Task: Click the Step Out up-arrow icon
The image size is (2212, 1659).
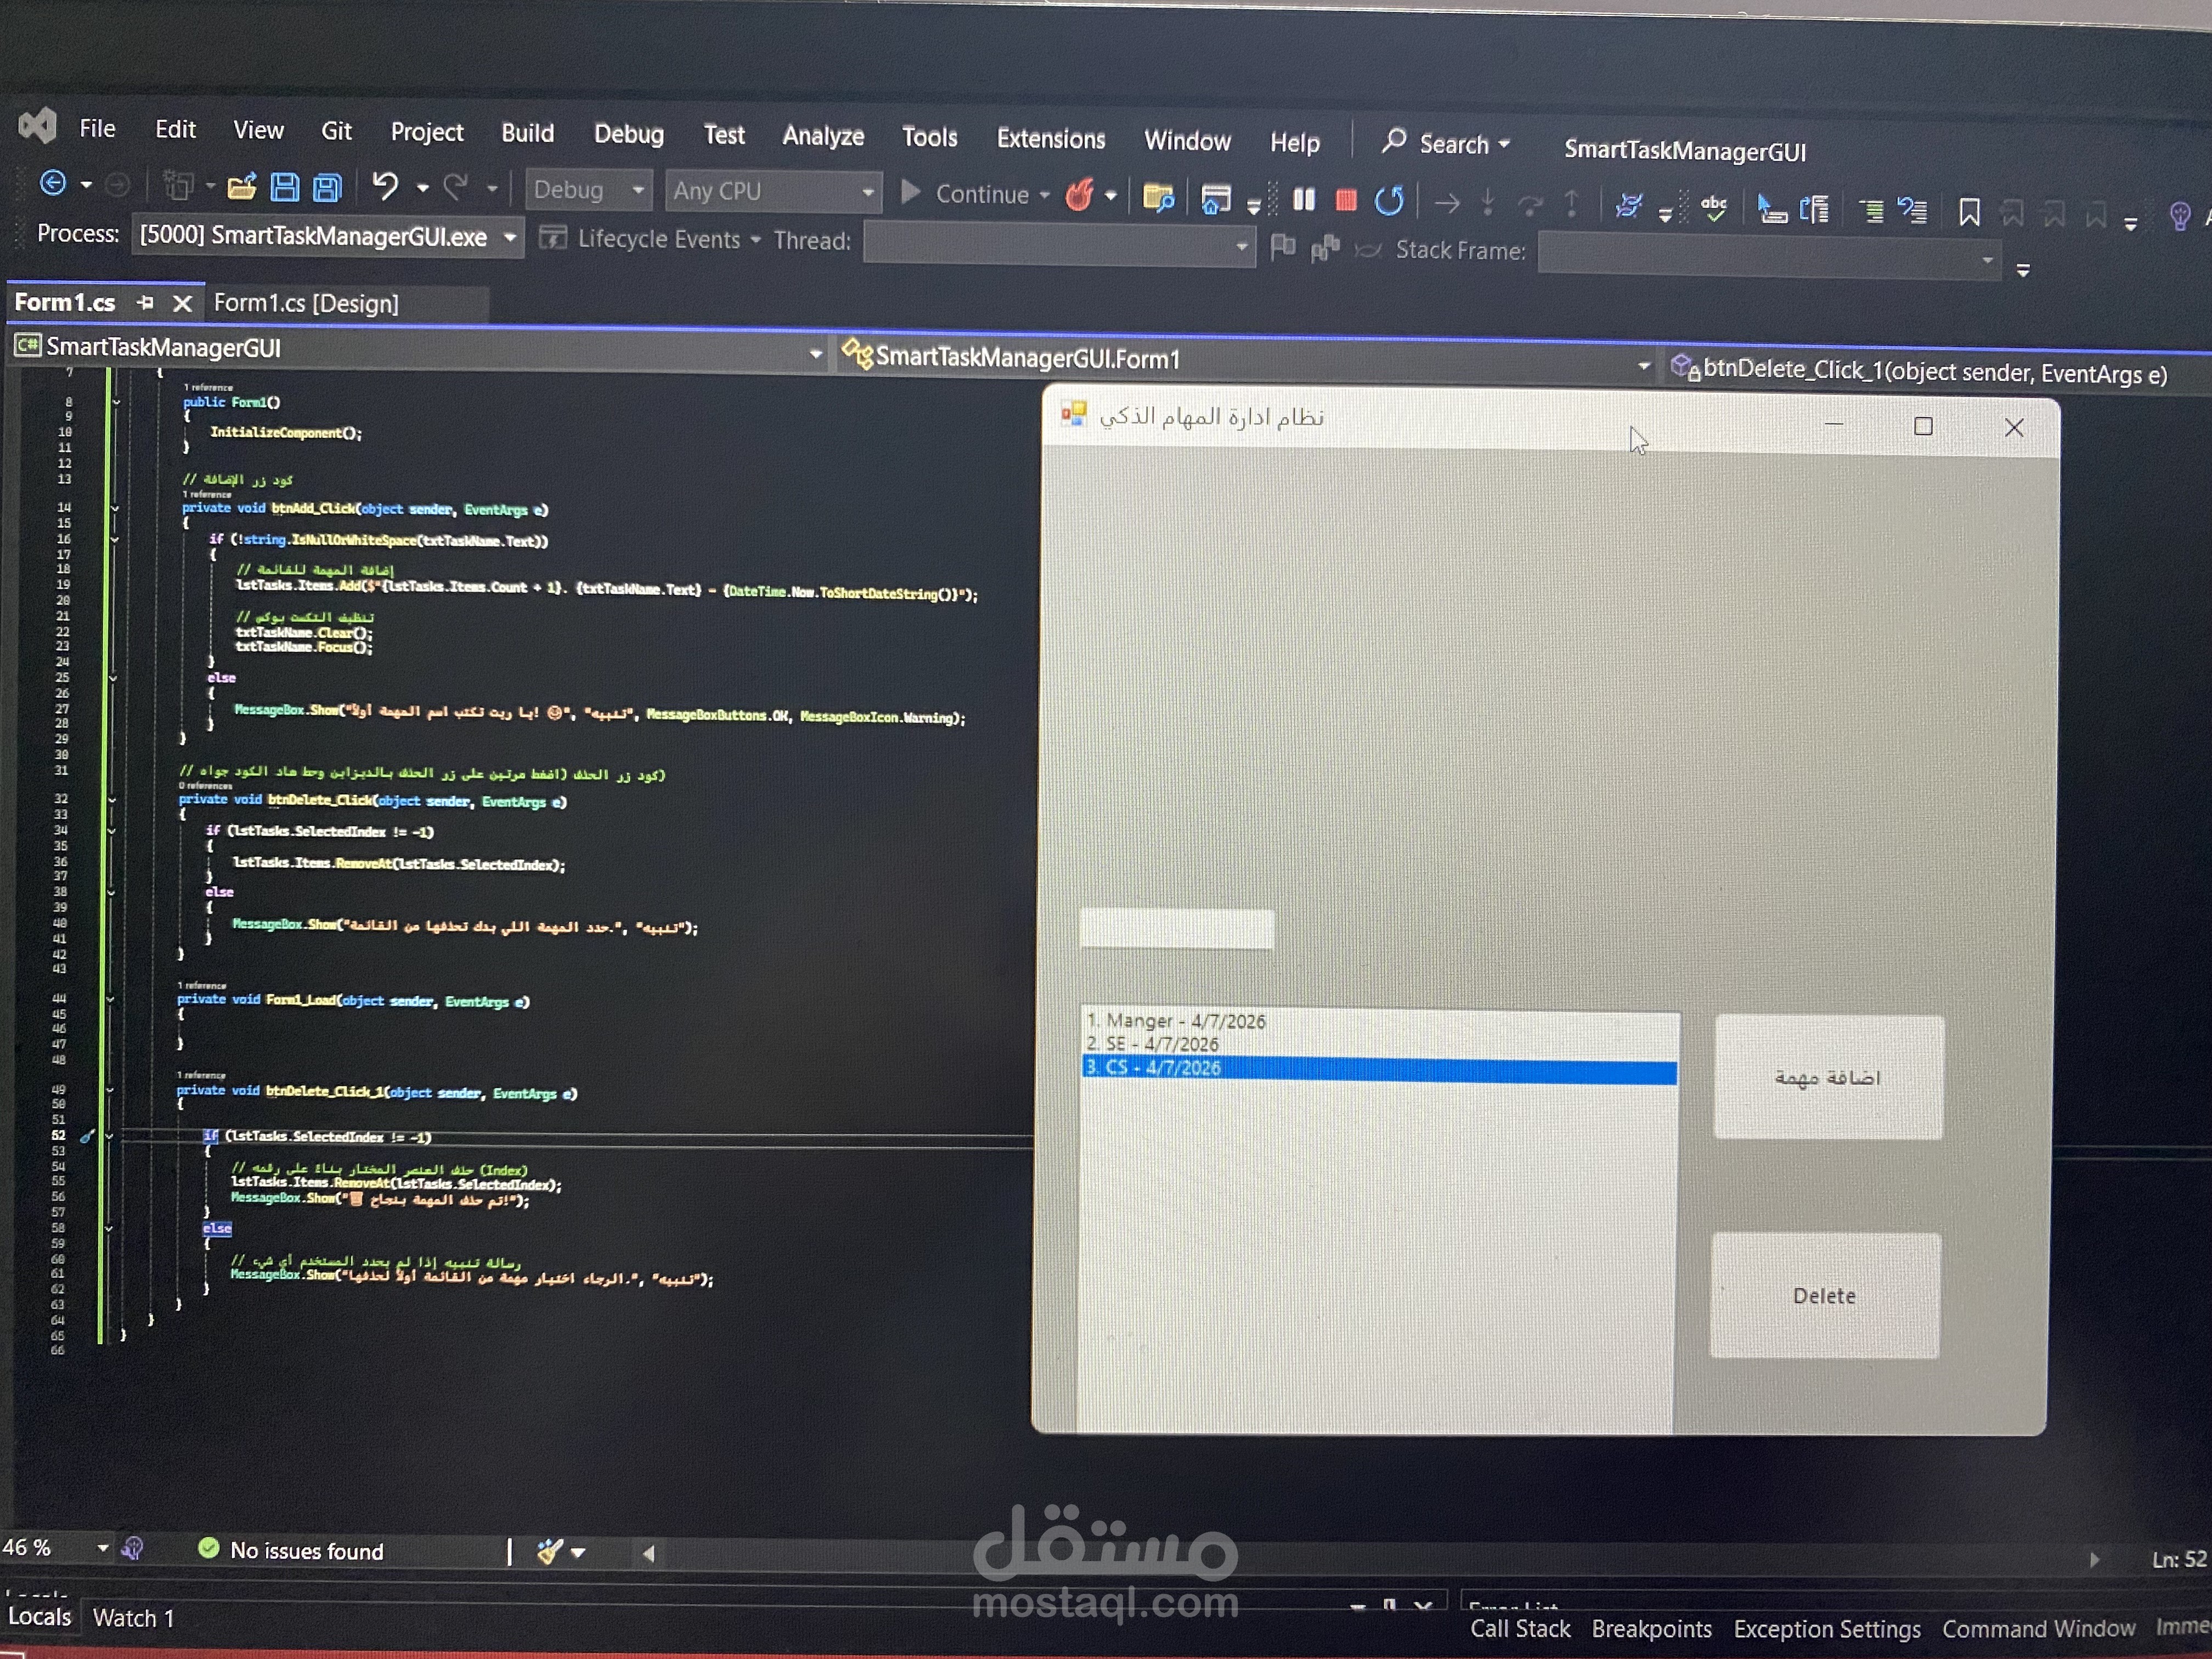Action: (x=1571, y=203)
